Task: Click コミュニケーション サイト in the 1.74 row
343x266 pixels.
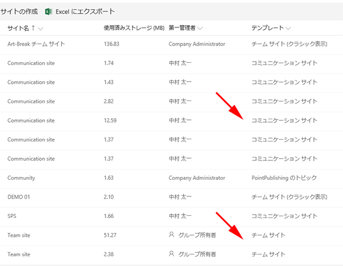Action: (284, 63)
